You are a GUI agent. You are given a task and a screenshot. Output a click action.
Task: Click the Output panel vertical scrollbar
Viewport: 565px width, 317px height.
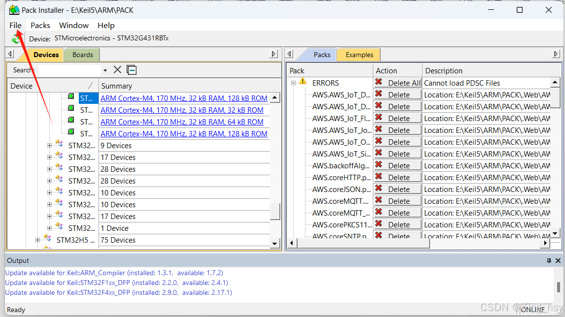tap(559, 287)
